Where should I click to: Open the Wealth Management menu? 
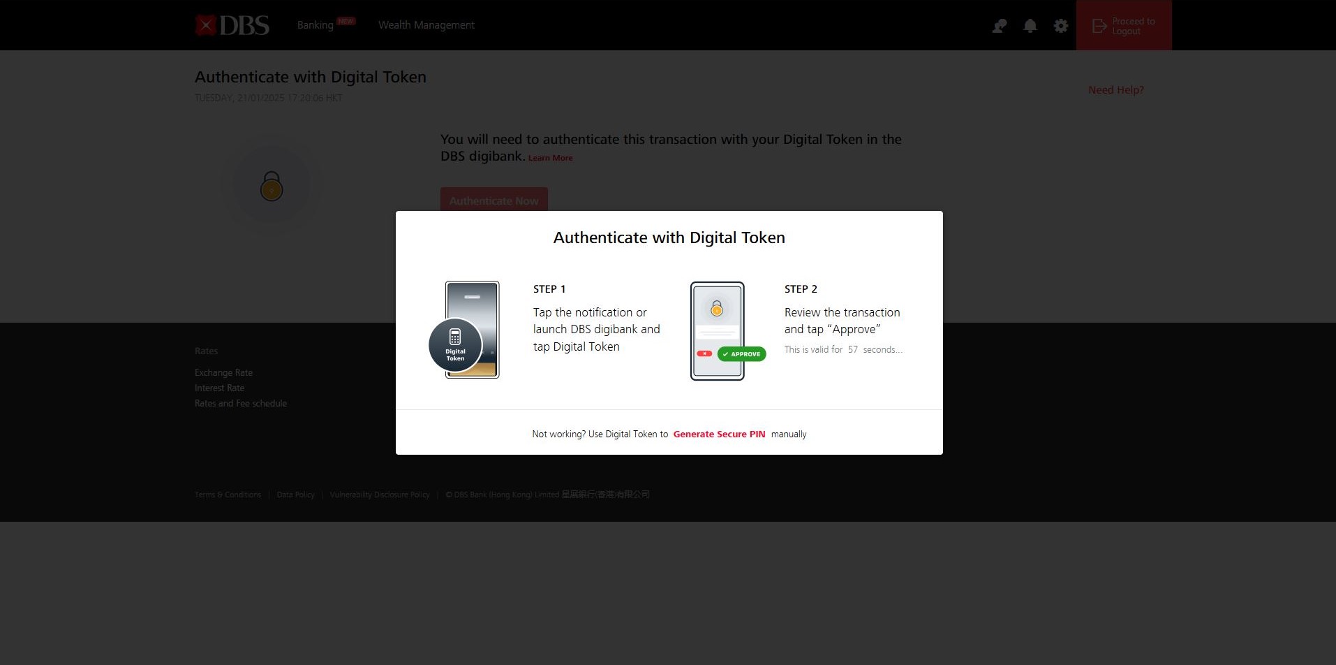[426, 25]
